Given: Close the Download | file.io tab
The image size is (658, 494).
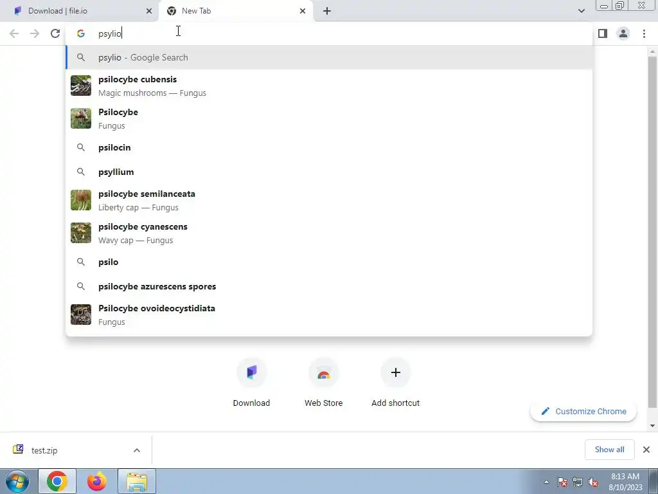Looking at the screenshot, I should click(x=149, y=11).
